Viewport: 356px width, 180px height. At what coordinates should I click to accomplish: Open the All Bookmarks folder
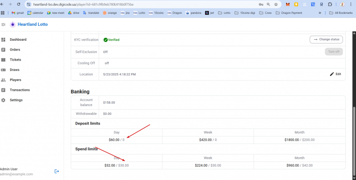pyautogui.click(x=341, y=13)
